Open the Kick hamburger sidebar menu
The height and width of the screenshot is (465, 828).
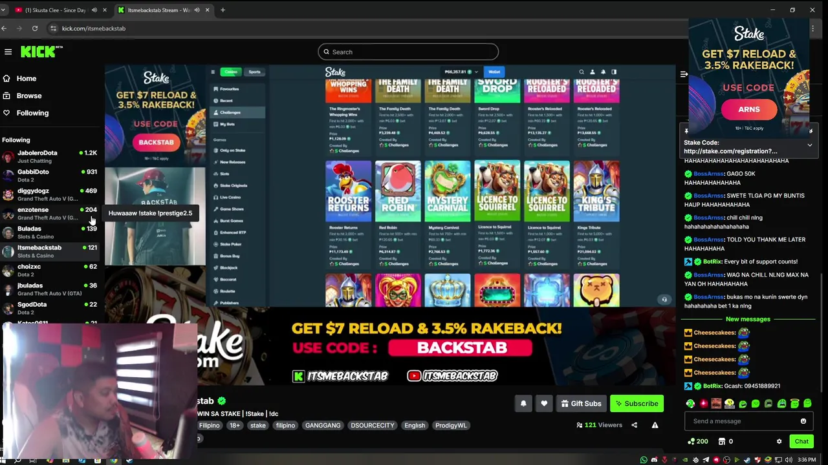click(8, 52)
